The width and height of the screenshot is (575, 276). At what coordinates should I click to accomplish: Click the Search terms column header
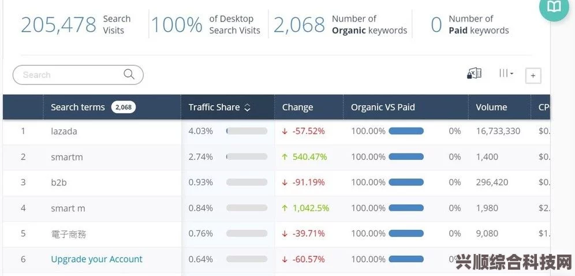[x=78, y=107]
